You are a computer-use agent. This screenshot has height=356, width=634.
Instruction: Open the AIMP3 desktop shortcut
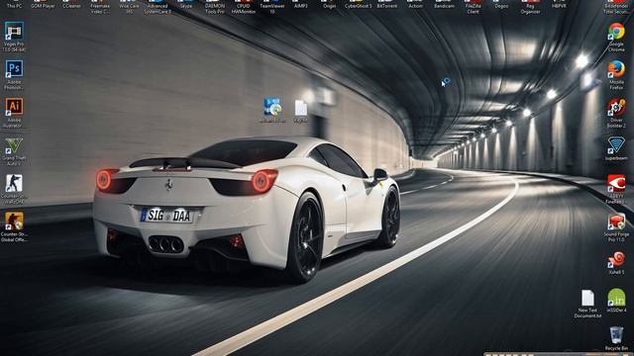[300, 4]
